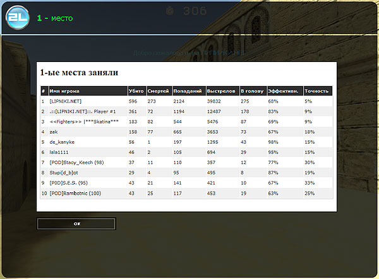Viewport: 379px width, 279px height.
Task: Click the 'Имя игрока' column header
Action: [64, 91]
